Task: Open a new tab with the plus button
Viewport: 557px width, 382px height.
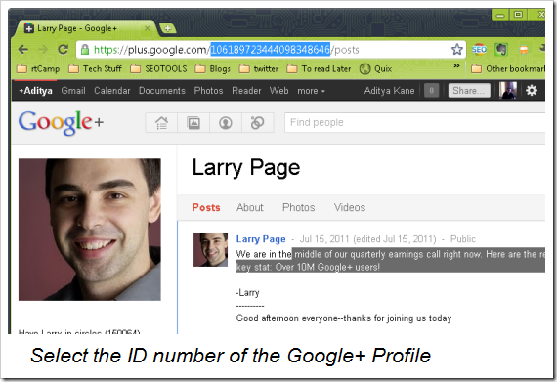Action: 168,28
